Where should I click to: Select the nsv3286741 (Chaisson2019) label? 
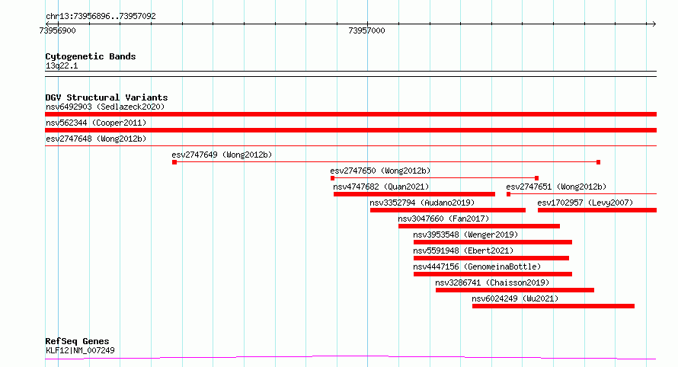[492, 282]
